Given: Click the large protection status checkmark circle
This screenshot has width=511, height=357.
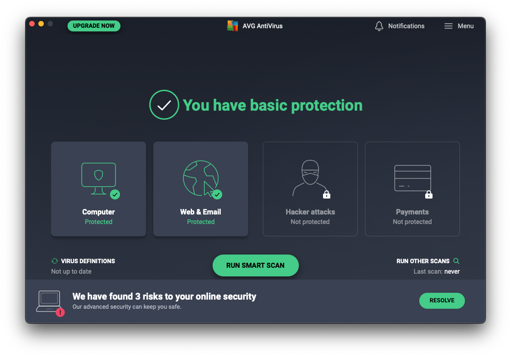Looking at the screenshot, I should [164, 105].
